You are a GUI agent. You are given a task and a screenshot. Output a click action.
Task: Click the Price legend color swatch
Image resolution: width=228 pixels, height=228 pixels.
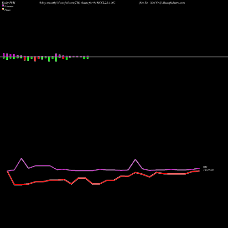click(3, 10)
